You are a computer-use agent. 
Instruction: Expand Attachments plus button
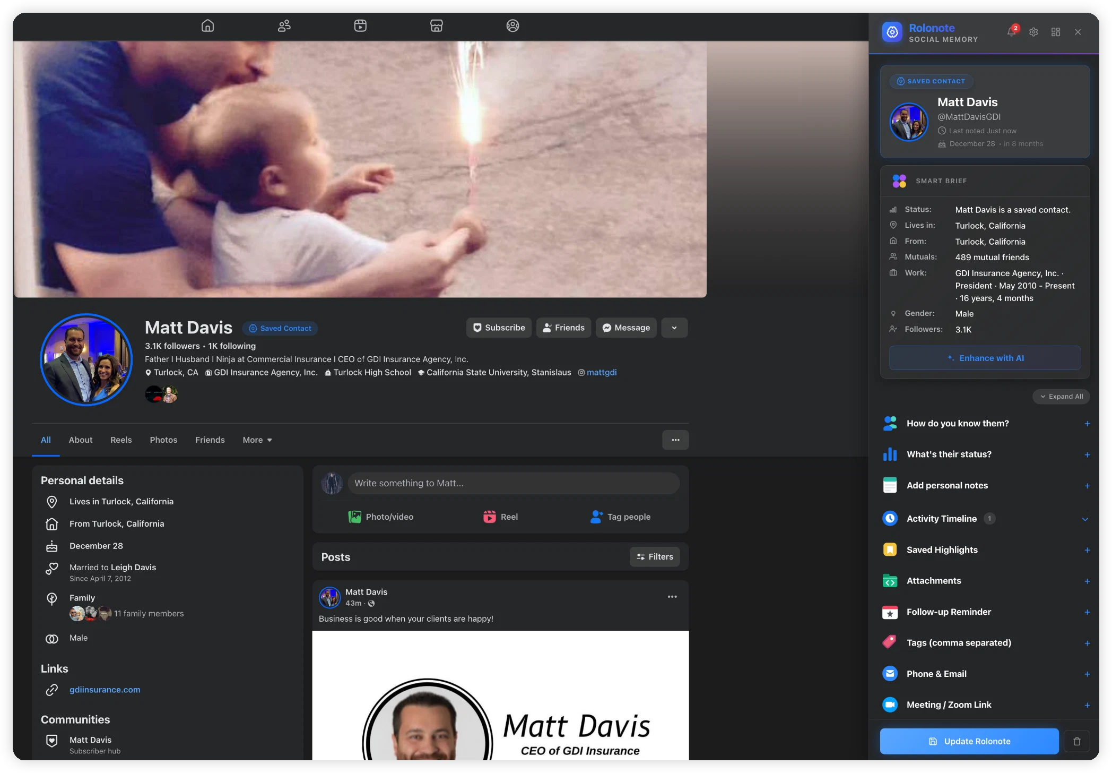tap(1087, 581)
